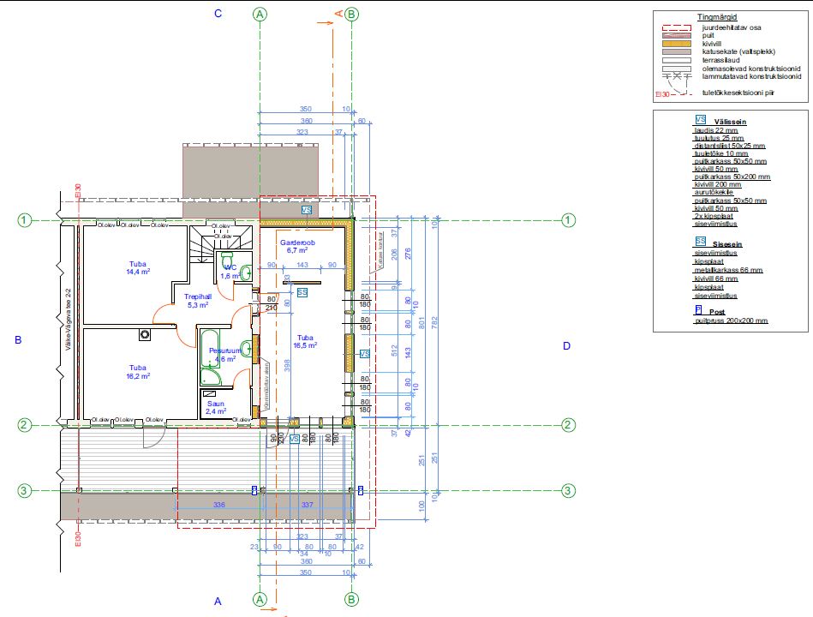Select the P tag beside Post legend heading
The image size is (813, 617).
tap(698, 310)
